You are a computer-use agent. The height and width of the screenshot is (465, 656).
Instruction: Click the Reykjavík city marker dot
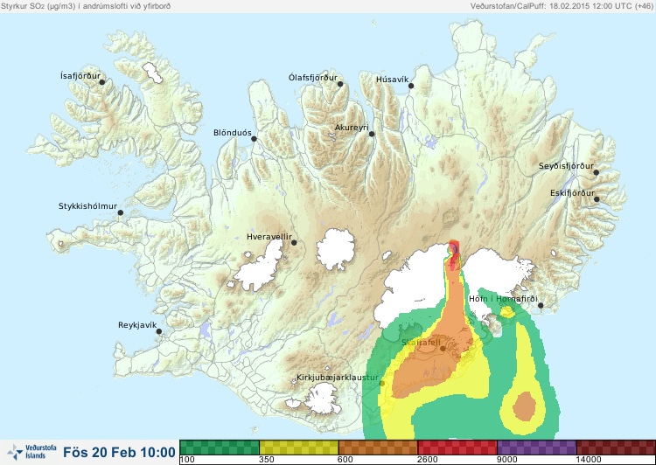tap(159, 331)
